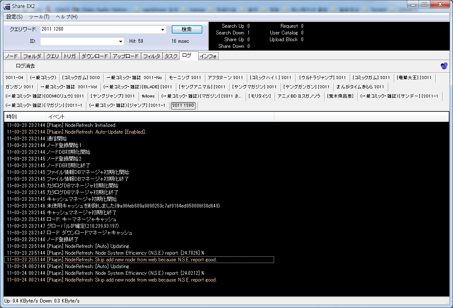Viewport: 453px width, 308px height.
Task: Select the [荒木飛呂彦] query shortcut
Action: [340, 96]
